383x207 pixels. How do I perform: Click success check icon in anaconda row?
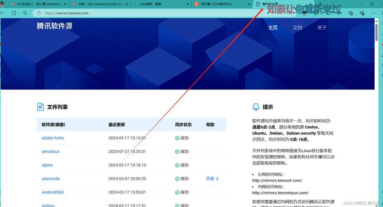click(177, 179)
